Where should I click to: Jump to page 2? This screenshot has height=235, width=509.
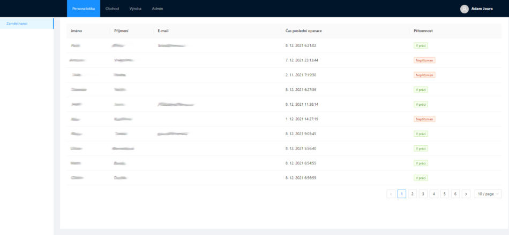tap(412, 194)
